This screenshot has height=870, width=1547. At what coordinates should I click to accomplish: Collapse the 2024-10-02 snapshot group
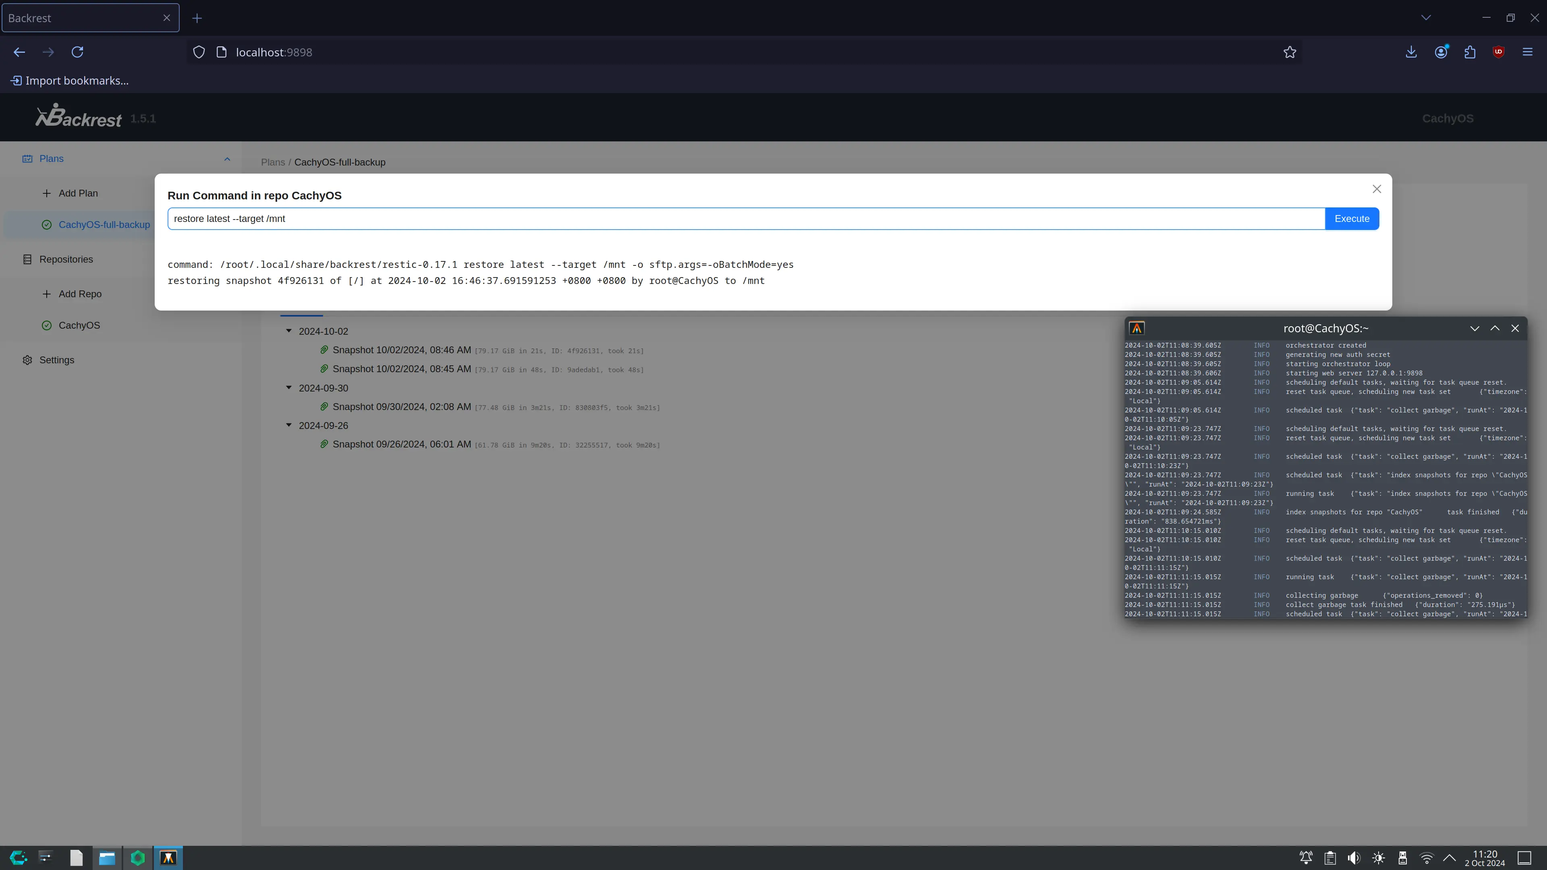coord(289,331)
